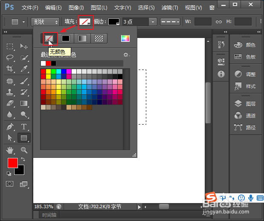This screenshot has height=221, width=264.
Task: Open the 文字(Y) menu
Action: tap(122, 8)
